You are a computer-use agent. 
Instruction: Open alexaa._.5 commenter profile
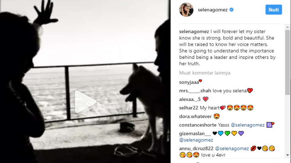pyautogui.click(x=190, y=99)
